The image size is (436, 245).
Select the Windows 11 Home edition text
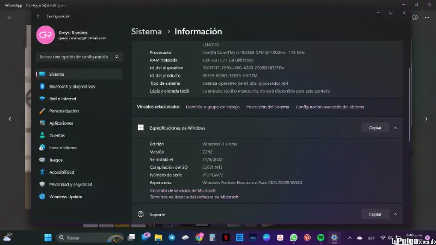(220, 144)
